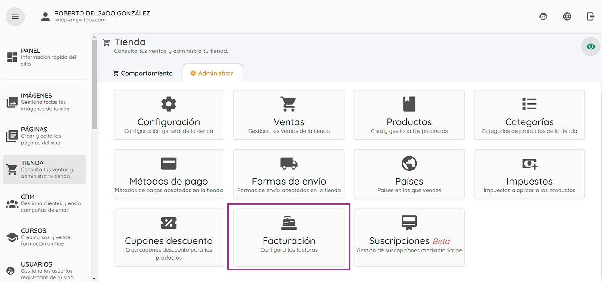Click 'Gestión de suscripciones mediante Stripe' text
Viewport: 602px width, 282px height.
click(x=409, y=250)
